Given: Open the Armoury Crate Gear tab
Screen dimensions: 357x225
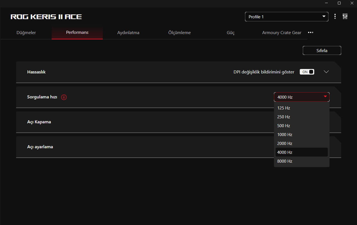Looking at the screenshot, I should 282,33.
